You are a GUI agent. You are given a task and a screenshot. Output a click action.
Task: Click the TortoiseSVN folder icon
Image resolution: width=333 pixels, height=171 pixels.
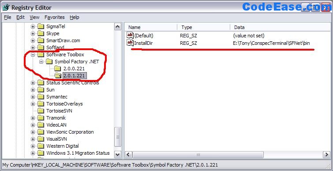click(41, 111)
